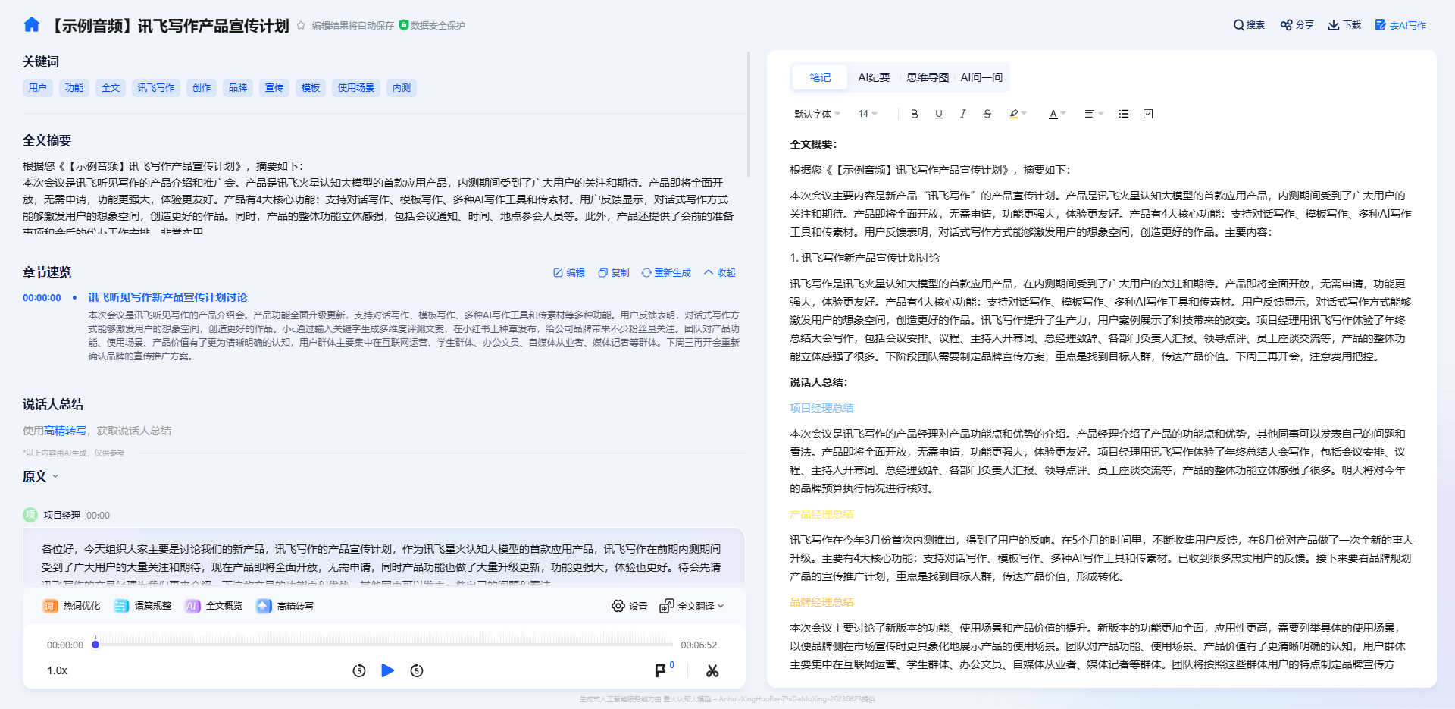
Task: Copy chapter overview via 复制
Action: coord(614,273)
